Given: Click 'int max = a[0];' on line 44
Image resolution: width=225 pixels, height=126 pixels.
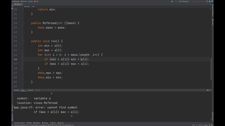Looking at the screenshot, I should pos(50,50).
